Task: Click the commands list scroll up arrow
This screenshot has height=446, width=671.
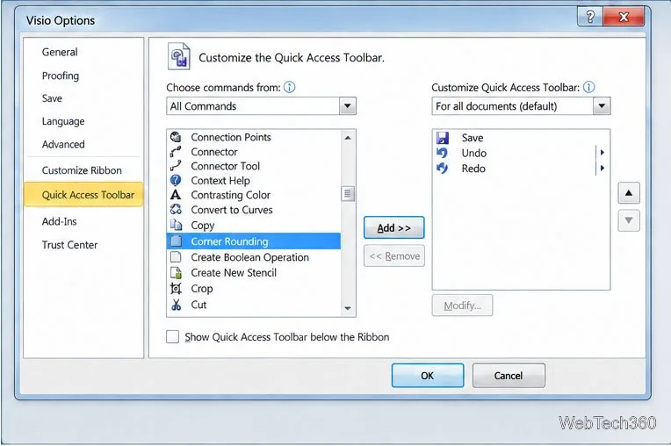Action: (x=348, y=138)
